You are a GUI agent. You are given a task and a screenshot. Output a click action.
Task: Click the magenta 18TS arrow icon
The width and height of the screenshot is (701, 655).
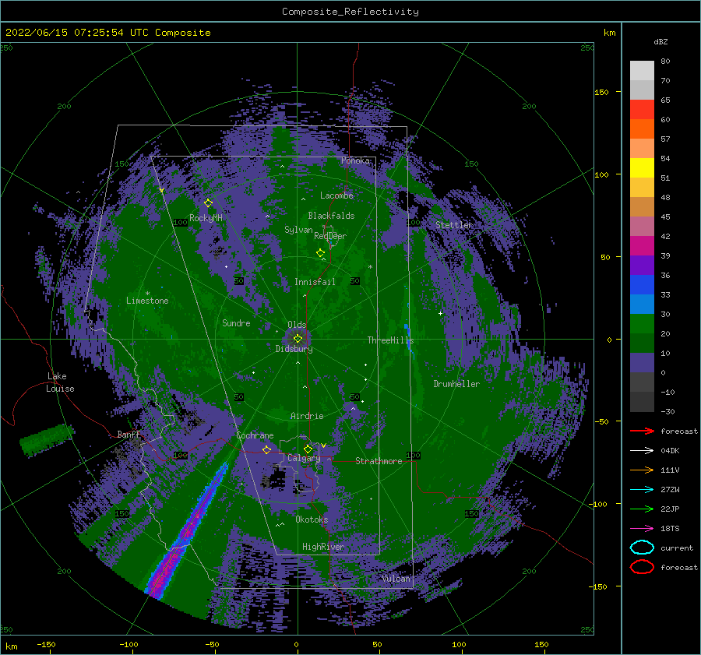pos(642,529)
